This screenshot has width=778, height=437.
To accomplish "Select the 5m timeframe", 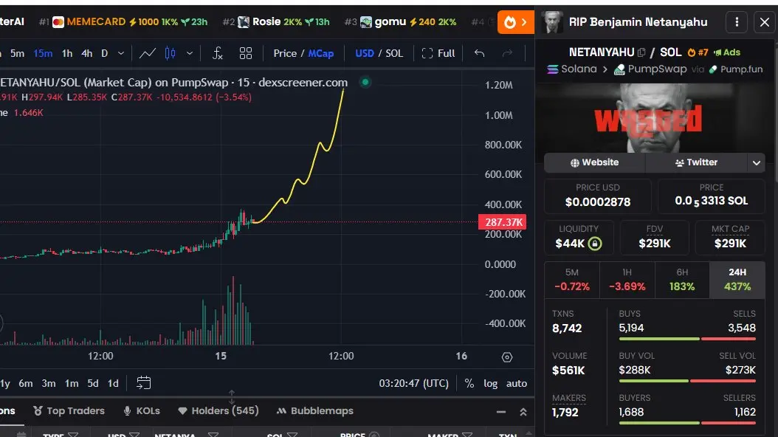I will 18,53.
